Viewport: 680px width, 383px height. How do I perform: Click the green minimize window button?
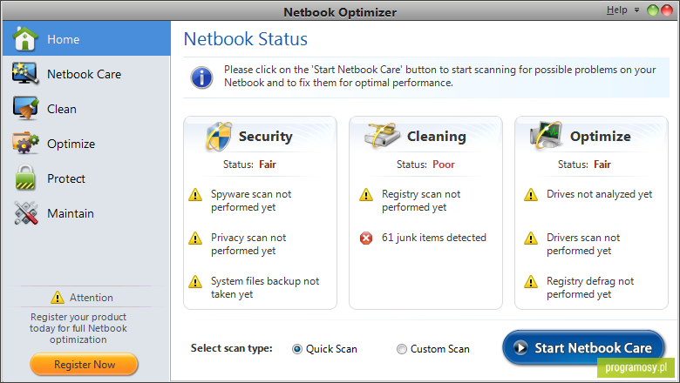[653, 10]
